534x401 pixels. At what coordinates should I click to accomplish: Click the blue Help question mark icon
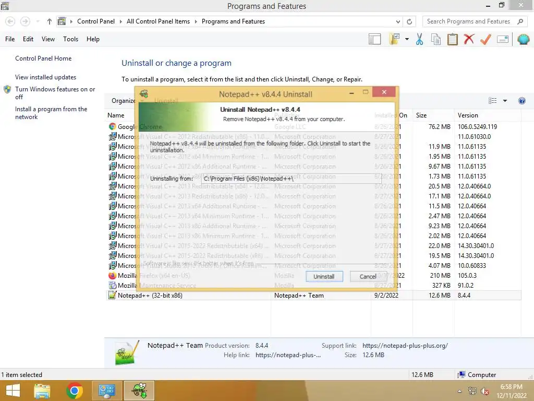pos(521,101)
